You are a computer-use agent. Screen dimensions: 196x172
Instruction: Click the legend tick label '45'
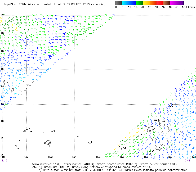click(x=177, y=7)
